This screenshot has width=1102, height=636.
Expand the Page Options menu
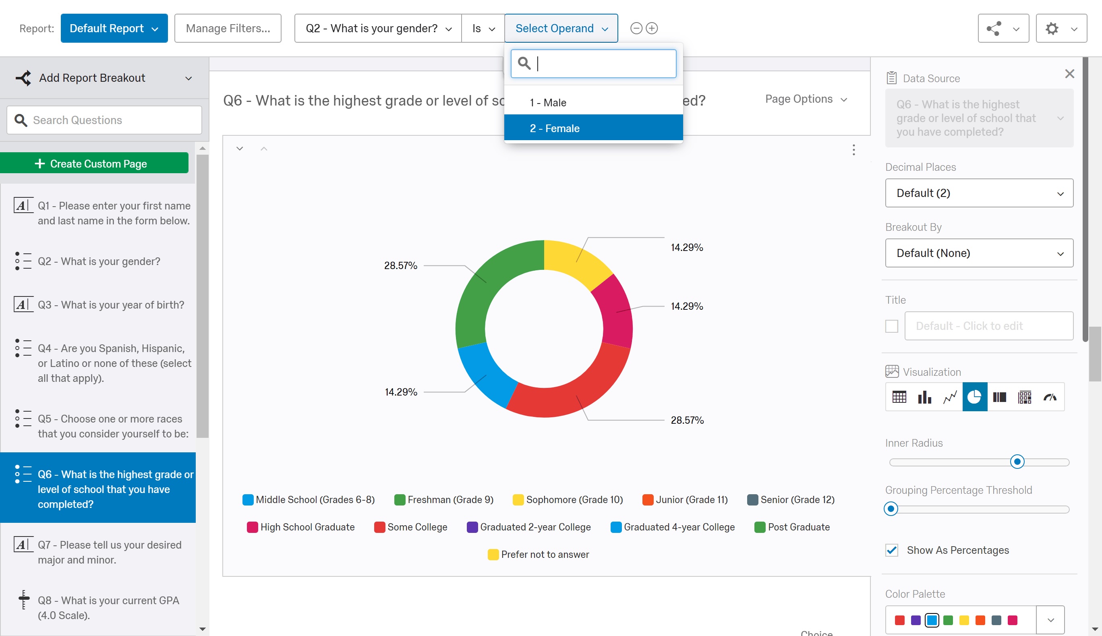(806, 99)
